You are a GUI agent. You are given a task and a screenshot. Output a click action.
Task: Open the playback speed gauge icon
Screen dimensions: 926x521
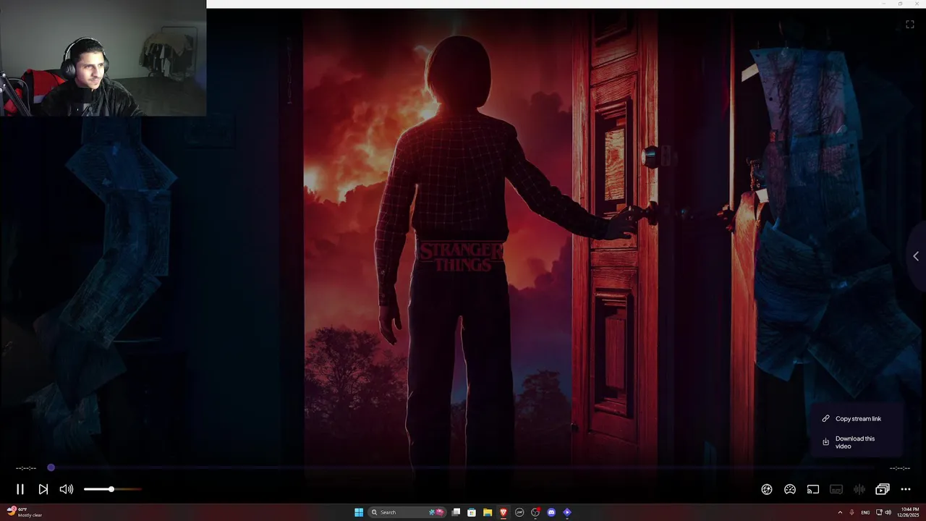pyautogui.click(x=790, y=489)
